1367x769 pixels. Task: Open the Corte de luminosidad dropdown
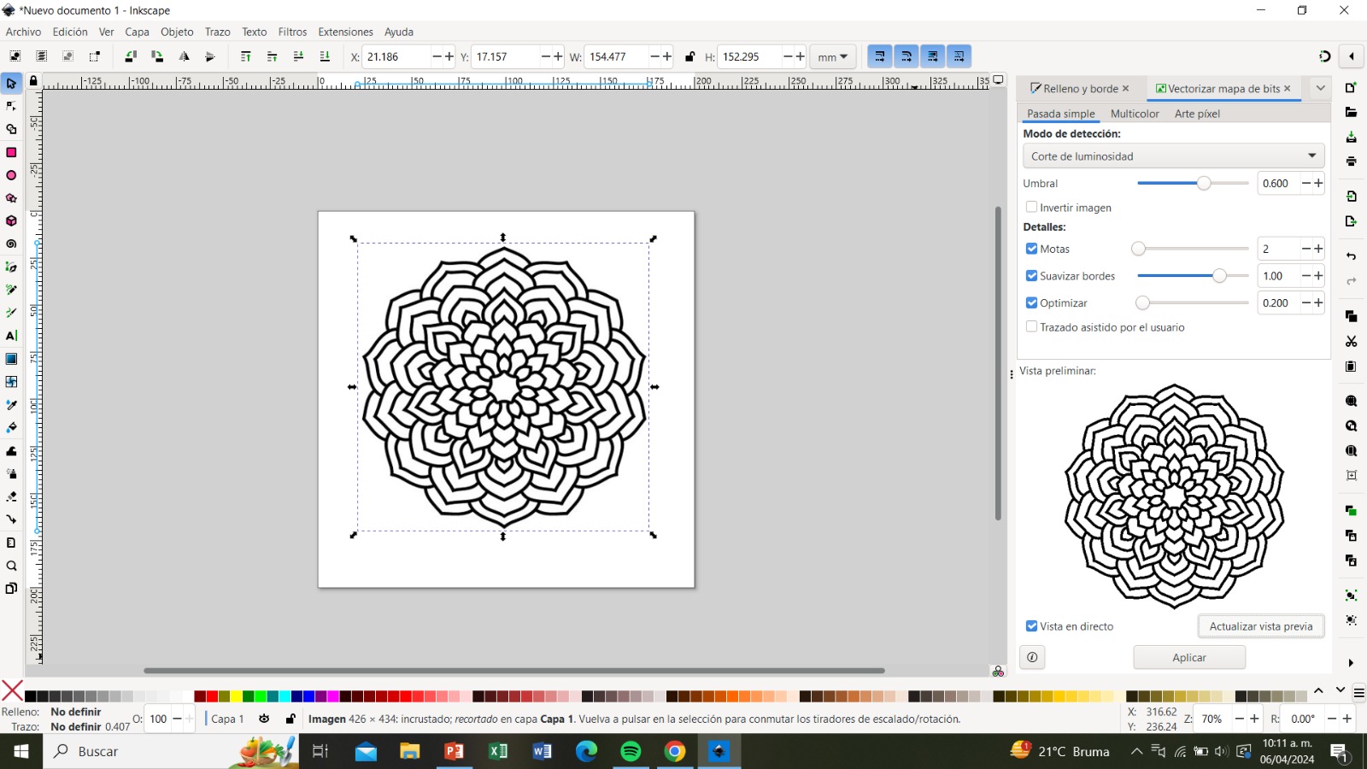coord(1173,156)
